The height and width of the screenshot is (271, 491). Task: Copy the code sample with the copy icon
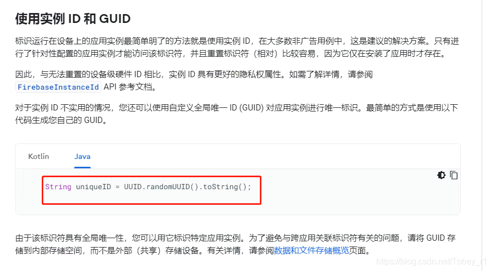[454, 175]
